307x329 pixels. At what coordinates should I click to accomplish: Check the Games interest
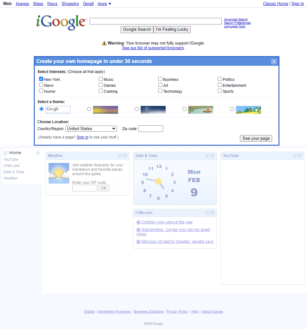tap(101, 85)
